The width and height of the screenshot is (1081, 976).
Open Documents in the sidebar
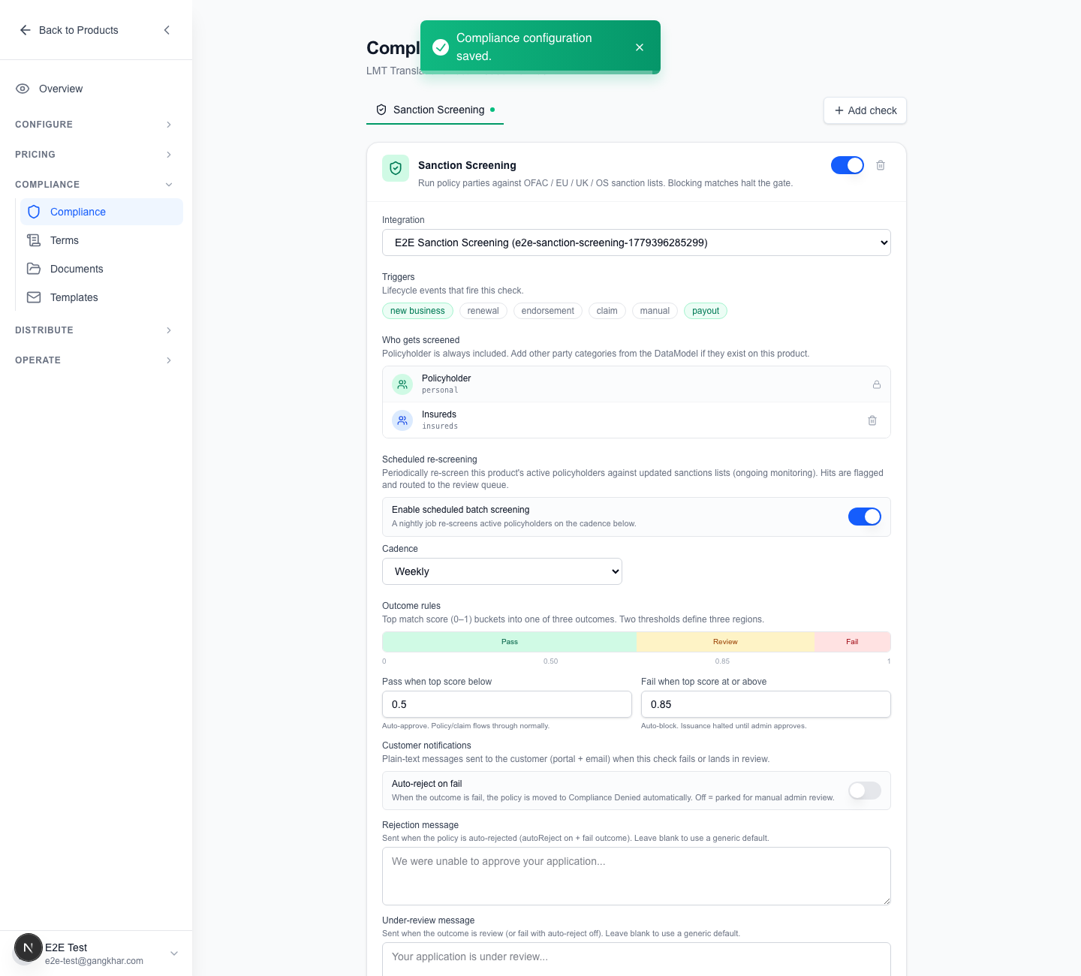101,269
